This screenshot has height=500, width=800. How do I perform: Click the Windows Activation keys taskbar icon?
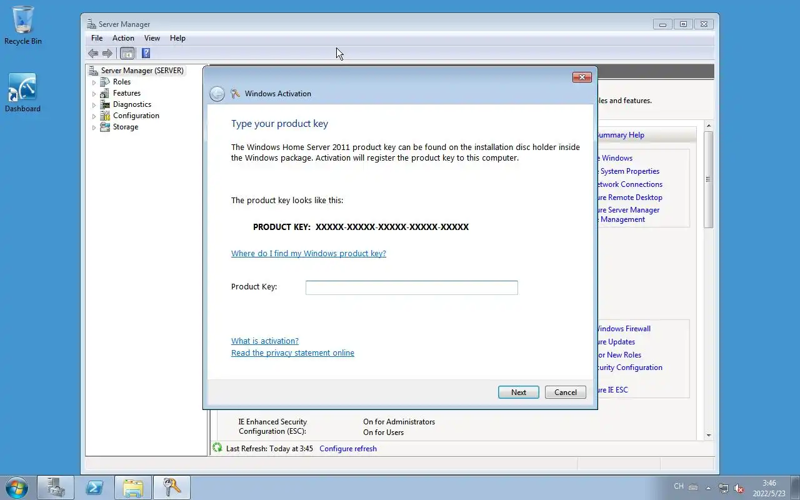click(172, 487)
